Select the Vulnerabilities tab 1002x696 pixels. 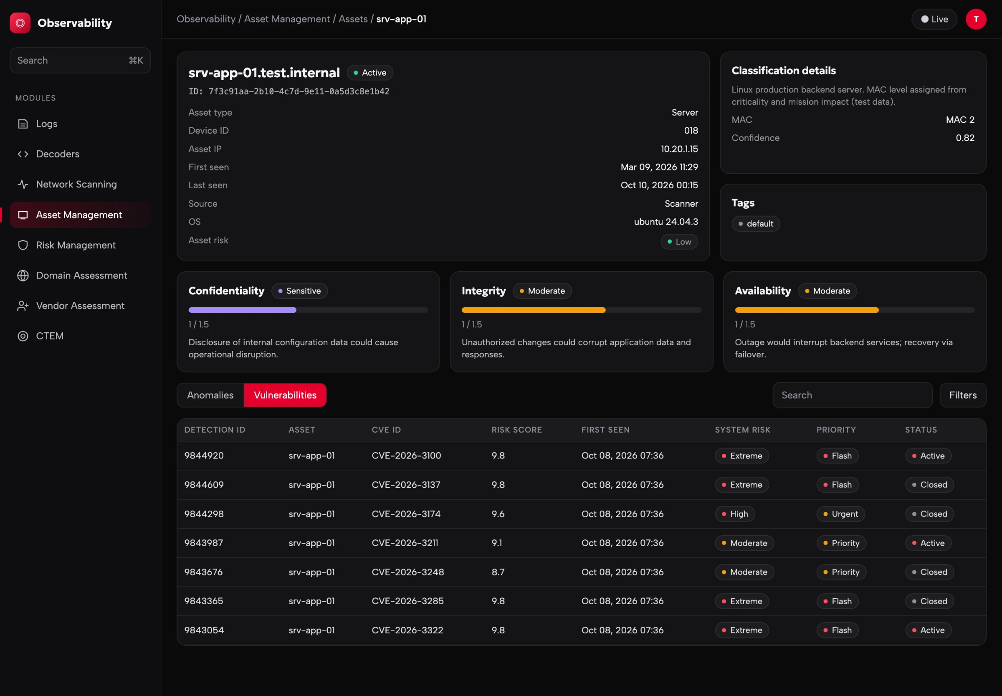point(285,395)
